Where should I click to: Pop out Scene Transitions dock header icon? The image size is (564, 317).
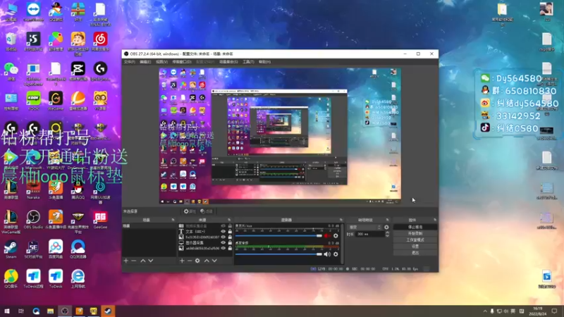point(387,220)
